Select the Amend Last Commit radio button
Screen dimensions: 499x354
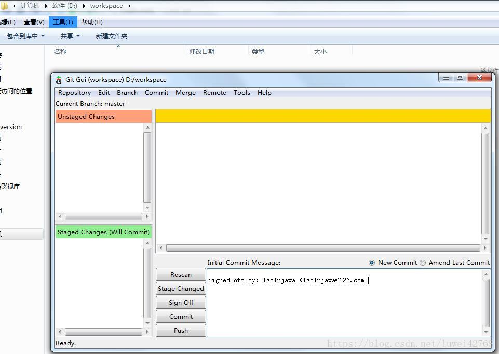coord(422,263)
